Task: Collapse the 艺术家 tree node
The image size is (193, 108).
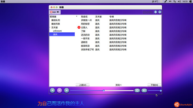Action: [x=50, y=27]
